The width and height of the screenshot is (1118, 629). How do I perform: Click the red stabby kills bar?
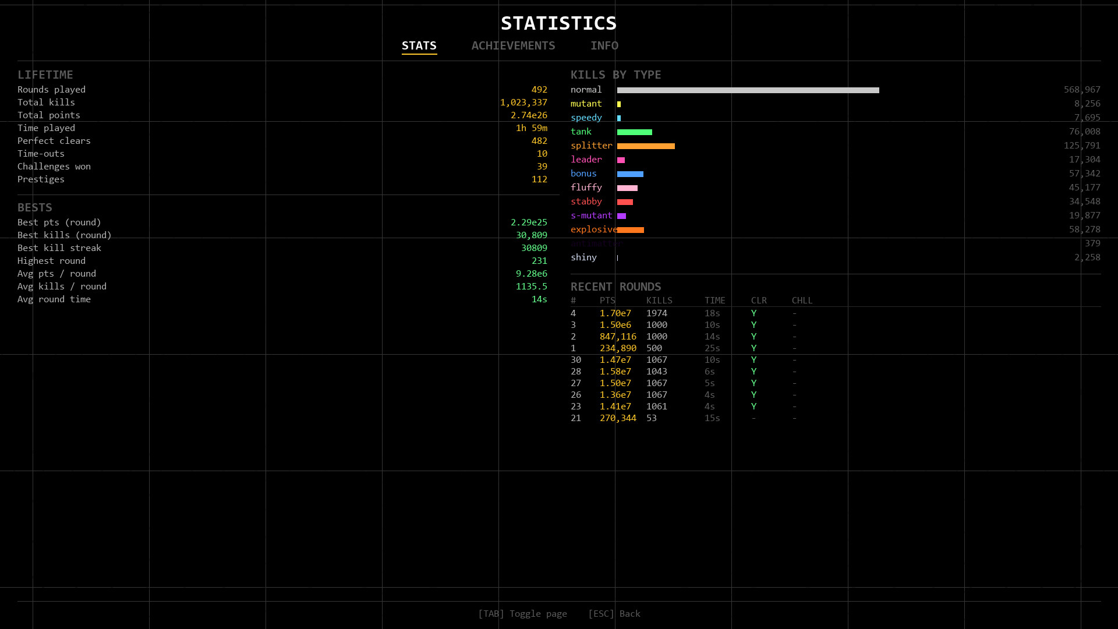[x=625, y=202]
